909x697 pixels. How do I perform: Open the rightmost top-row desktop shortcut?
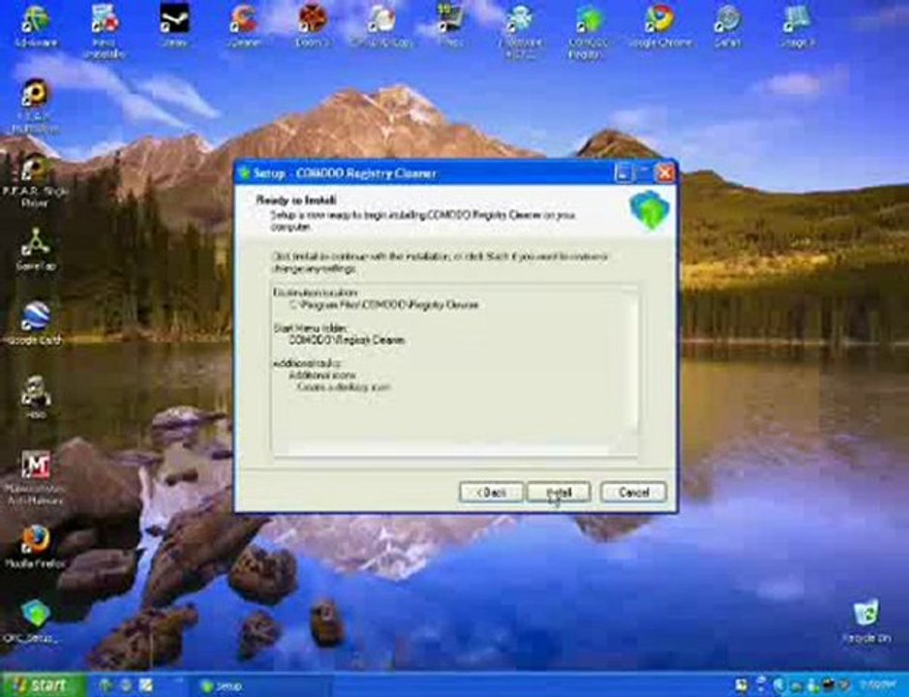(797, 26)
